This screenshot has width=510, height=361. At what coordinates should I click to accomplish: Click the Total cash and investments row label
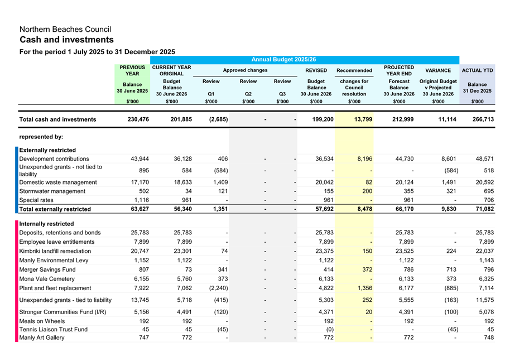(x=57, y=119)
